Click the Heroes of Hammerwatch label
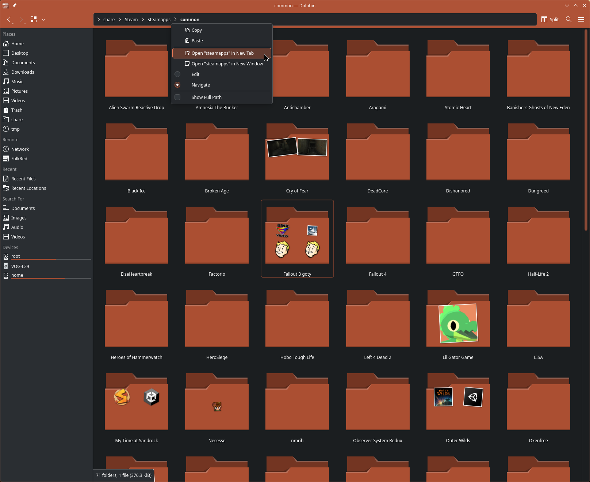 pos(137,357)
